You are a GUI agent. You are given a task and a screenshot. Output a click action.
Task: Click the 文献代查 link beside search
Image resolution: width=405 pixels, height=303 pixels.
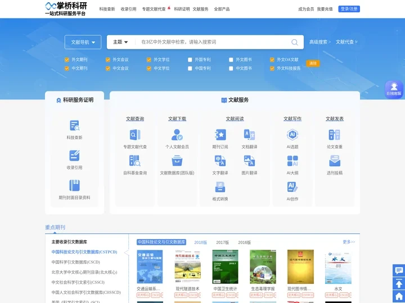click(x=346, y=42)
